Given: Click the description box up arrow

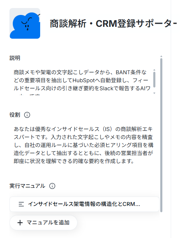Looking at the screenshot, I should click(154, 70).
